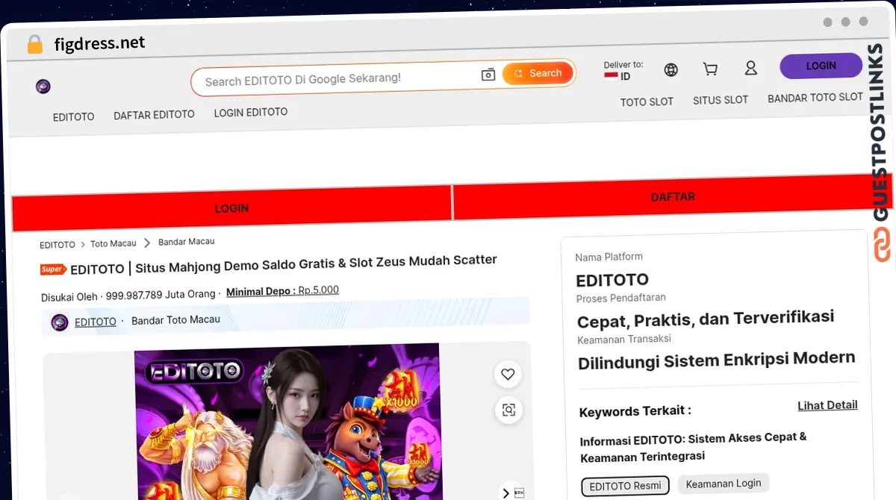Open the Deliver to ID region selector
The width and height of the screenshot is (896, 500).
click(623, 71)
